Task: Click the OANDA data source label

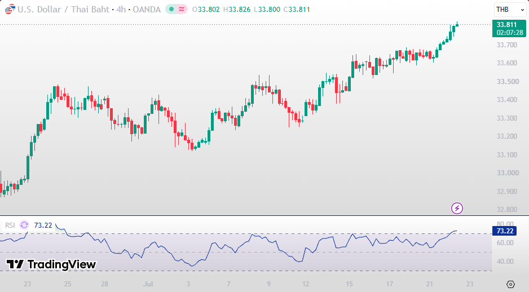Action: point(147,10)
